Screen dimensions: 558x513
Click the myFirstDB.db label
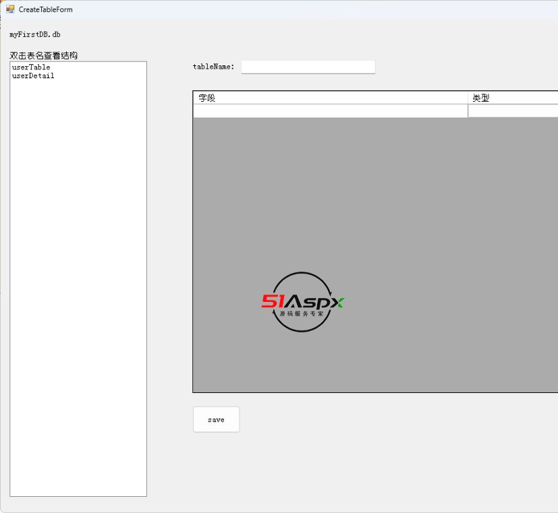pyautogui.click(x=35, y=34)
